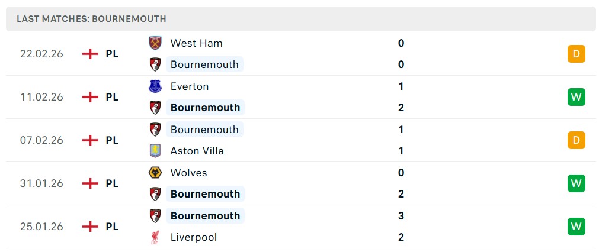
Task: Click the West Ham club crest
Action: pos(155,43)
